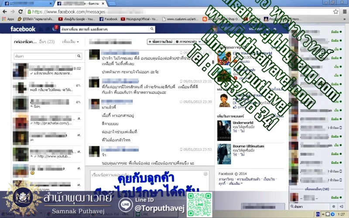
Task: Switch to the first Facebook (2) browser tab
Action: click(x=27, y=3)
